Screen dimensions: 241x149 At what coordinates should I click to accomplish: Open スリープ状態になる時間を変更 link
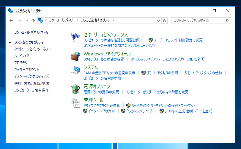pyautogui.click(x=157, y=92)
